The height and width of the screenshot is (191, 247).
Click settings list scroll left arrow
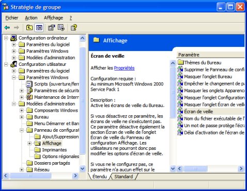[179, 169]
